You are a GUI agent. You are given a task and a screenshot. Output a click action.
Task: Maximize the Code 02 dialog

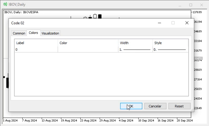click(173, 23)
